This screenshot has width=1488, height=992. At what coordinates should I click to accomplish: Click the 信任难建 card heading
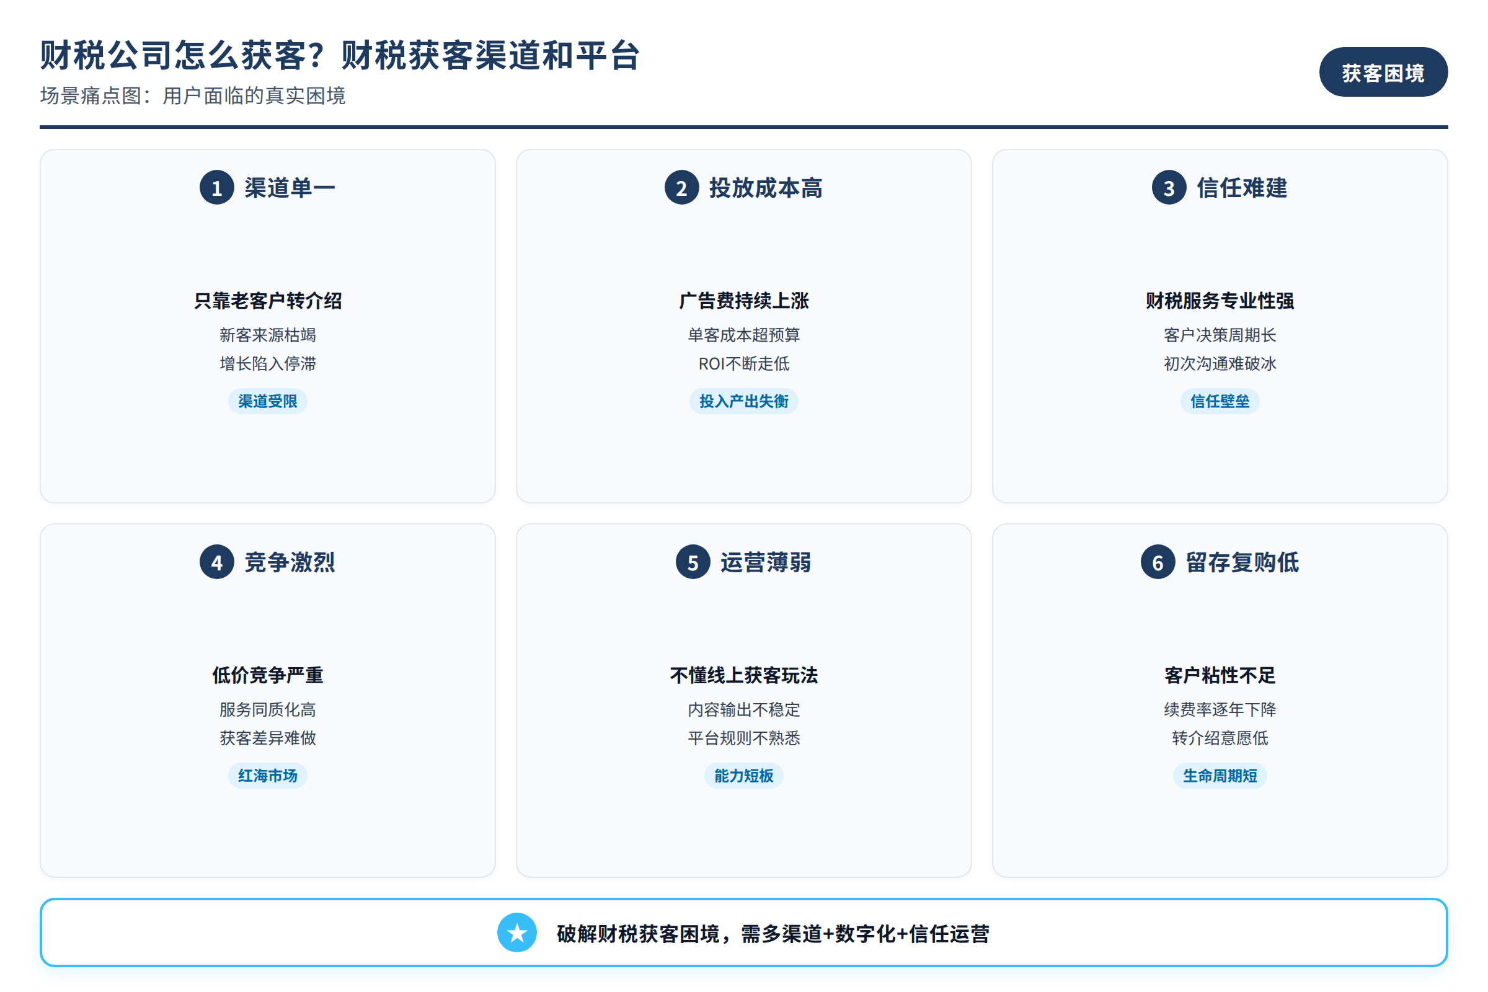click(1242, 188)
